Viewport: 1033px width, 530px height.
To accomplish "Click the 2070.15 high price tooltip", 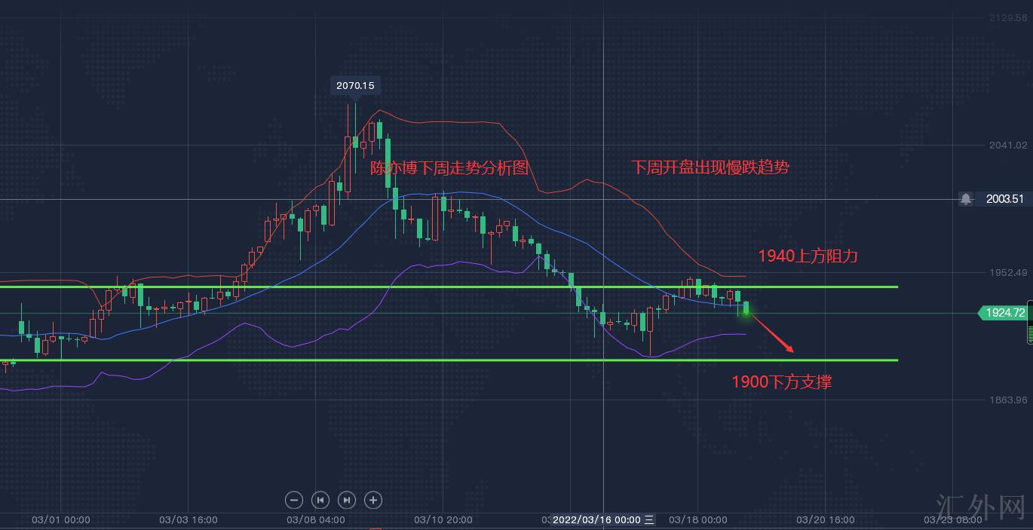I will 355,86.
